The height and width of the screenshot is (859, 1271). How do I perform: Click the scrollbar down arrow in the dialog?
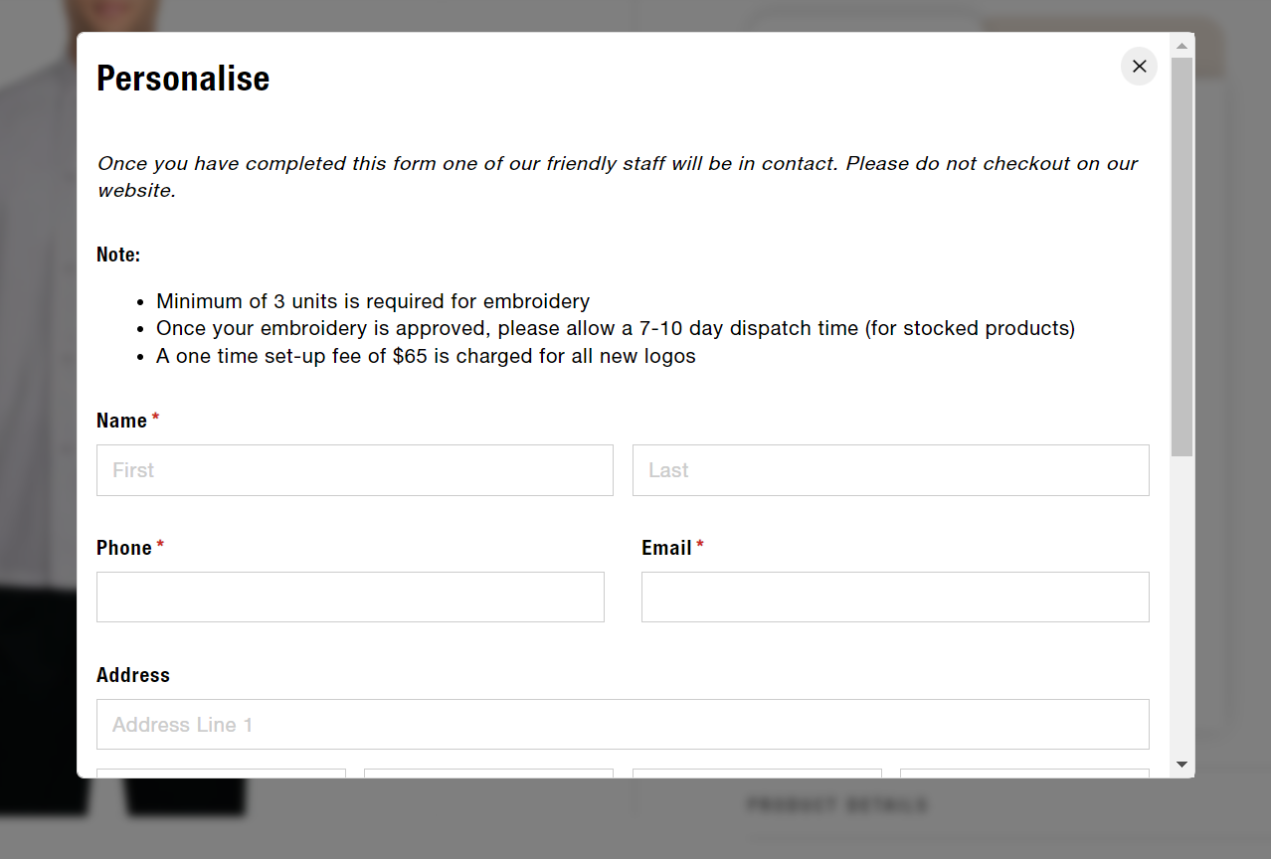click(1181, 765)
